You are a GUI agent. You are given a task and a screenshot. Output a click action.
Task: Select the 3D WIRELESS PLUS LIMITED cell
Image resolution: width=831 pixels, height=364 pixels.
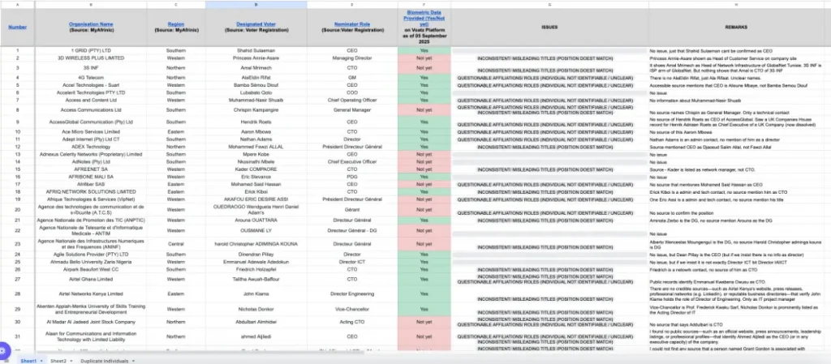coord(91,58)
